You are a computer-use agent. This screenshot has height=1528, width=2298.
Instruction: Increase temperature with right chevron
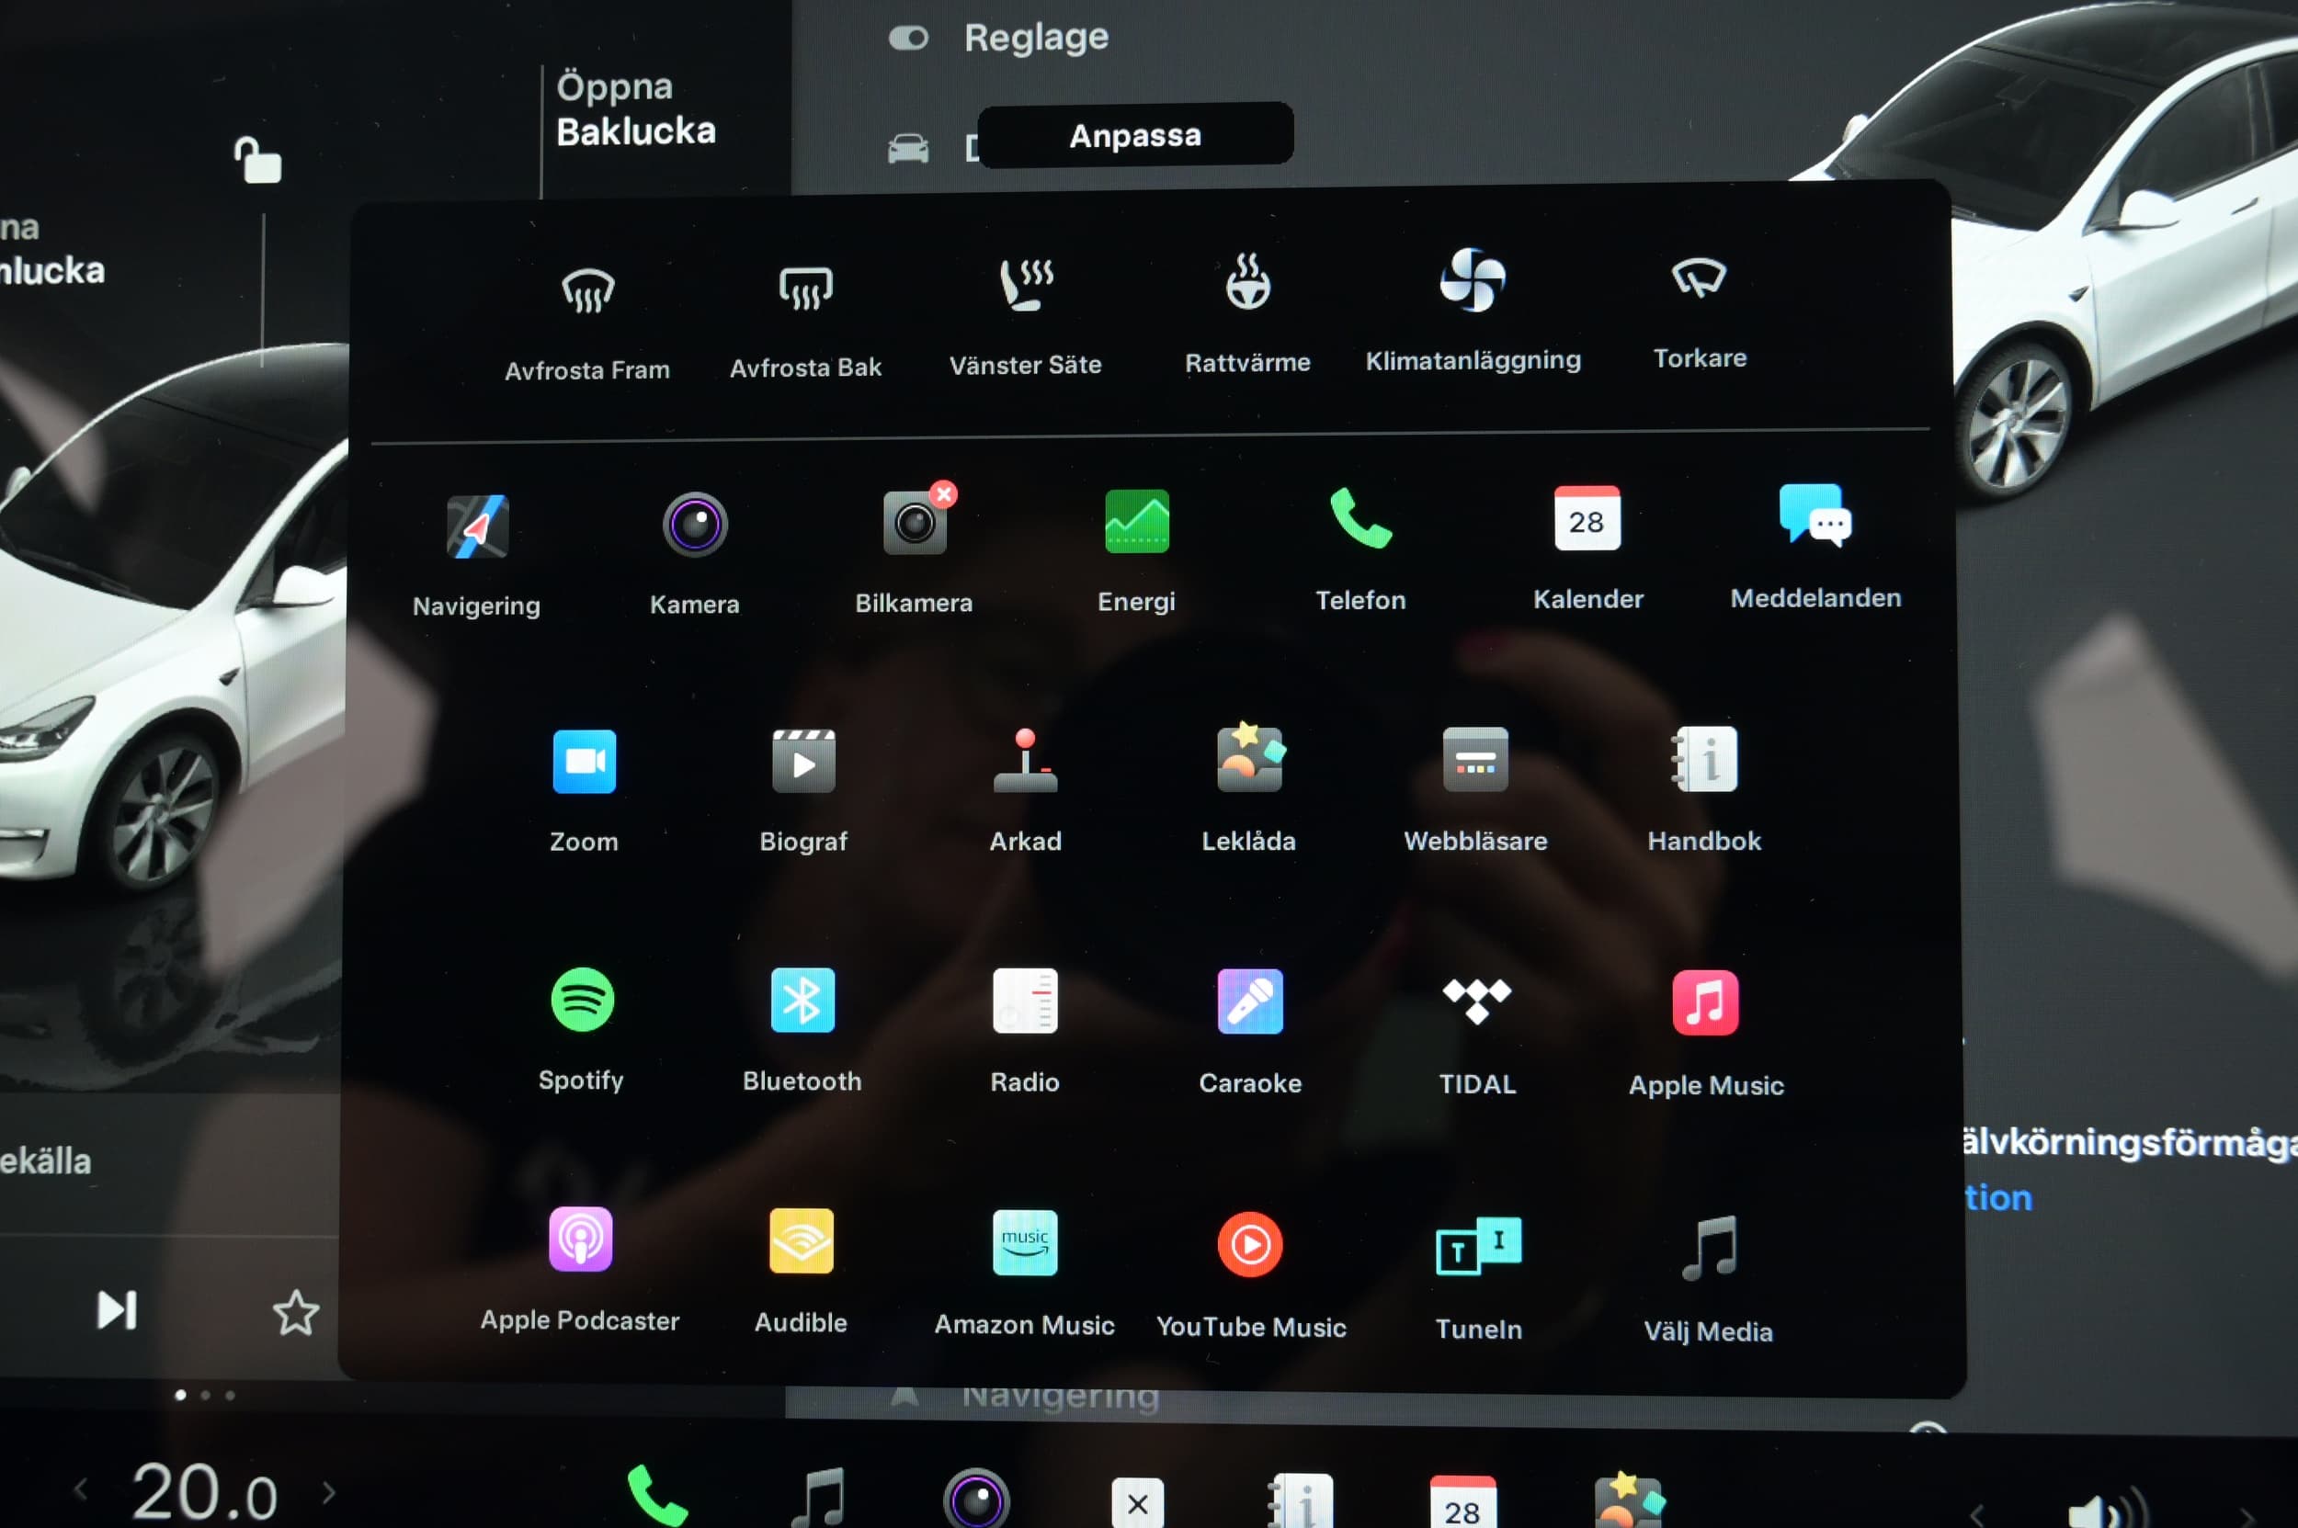[328, 1492]
